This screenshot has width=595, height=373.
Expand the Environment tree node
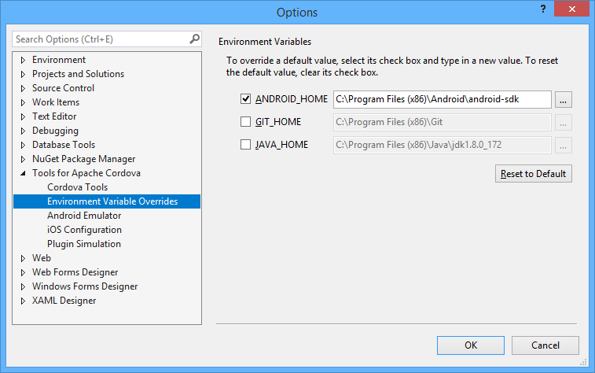pos(23,60)
